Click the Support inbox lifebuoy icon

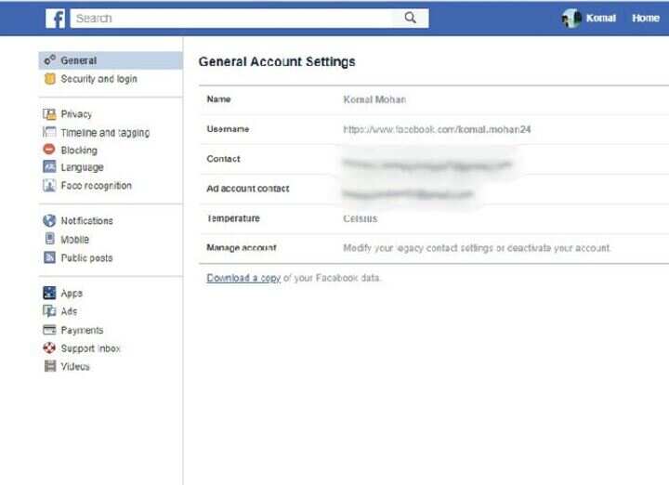point(49,348)
